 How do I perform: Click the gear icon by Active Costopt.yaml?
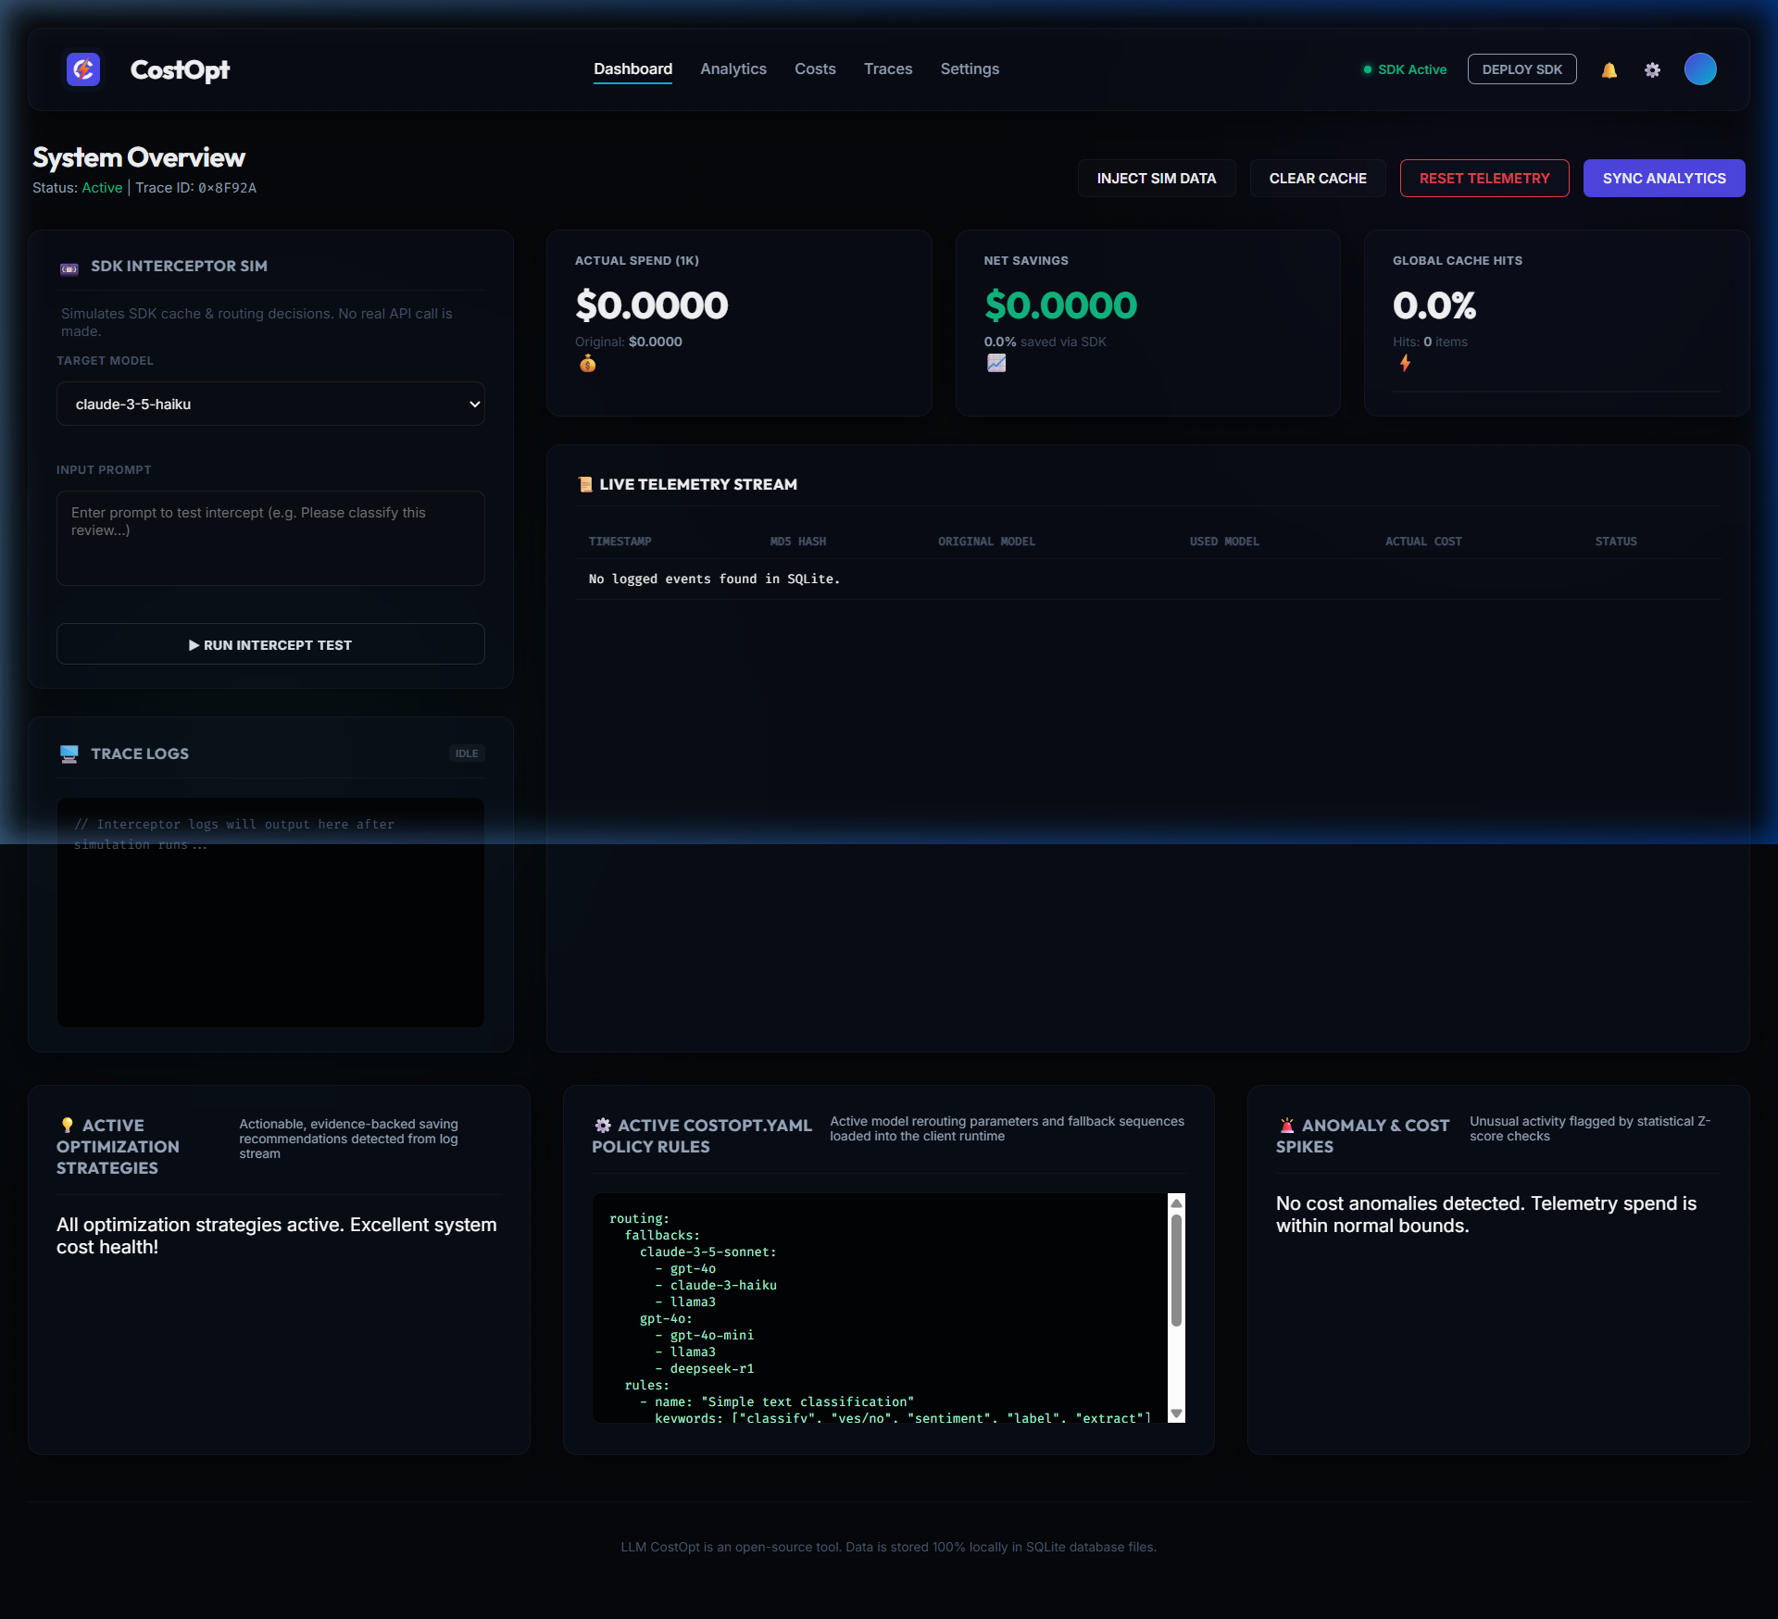click(x=603, y=1125)
